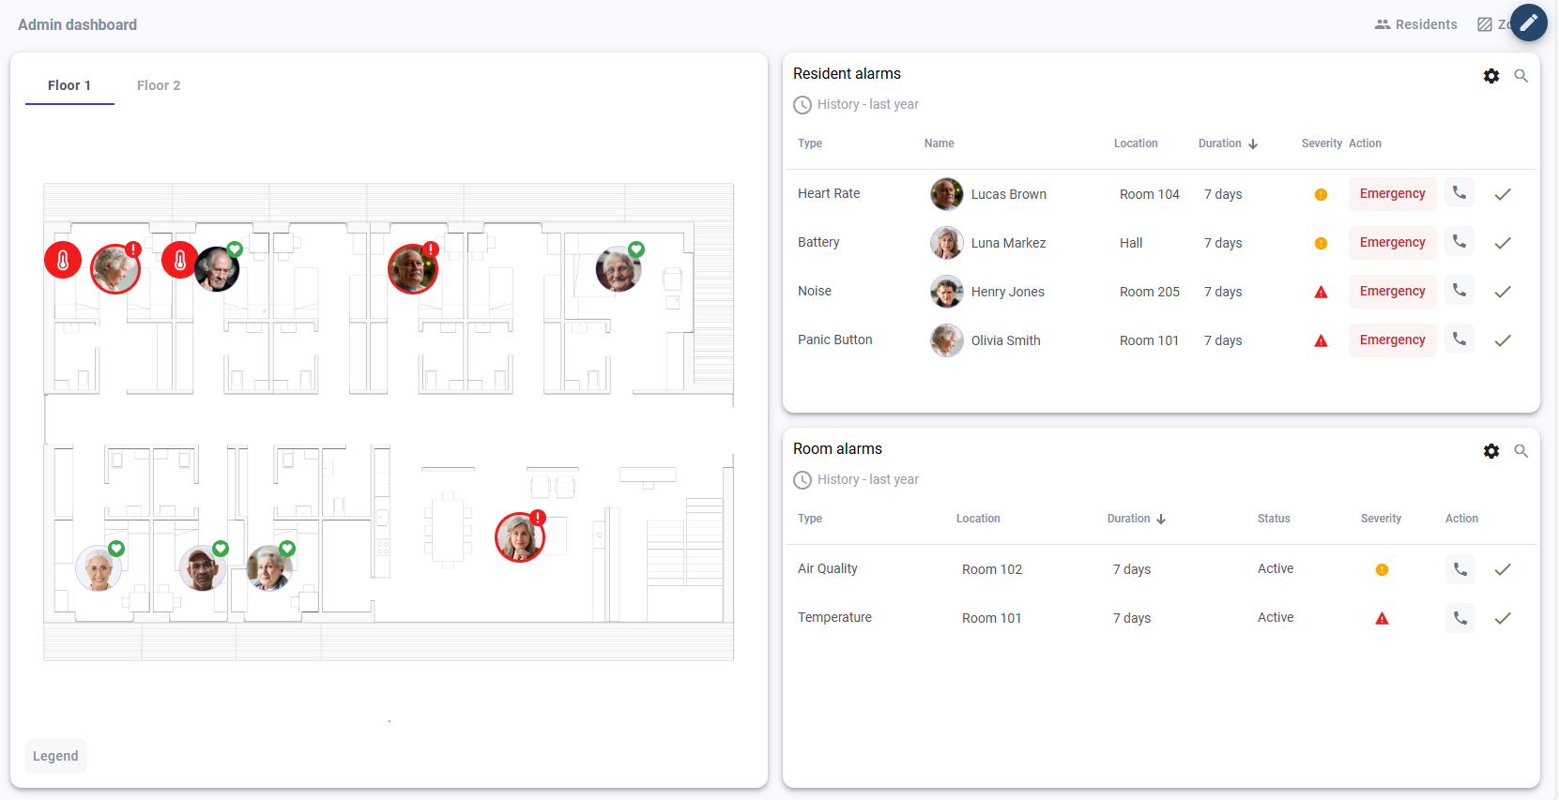Open the Residents page link
The width and height of the screenshot is (1559, 800).
pyautogui.click(x=1415, y=24)
